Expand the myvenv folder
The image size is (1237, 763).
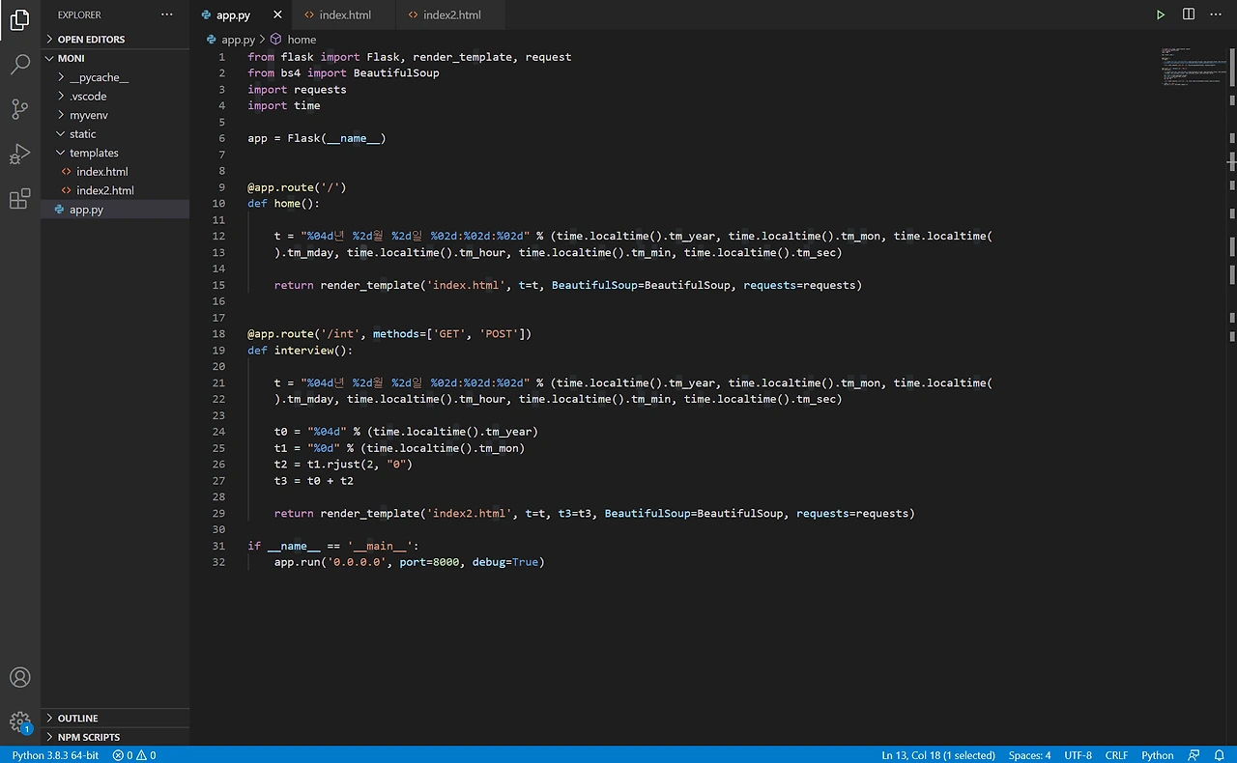[x=115, y=115]
